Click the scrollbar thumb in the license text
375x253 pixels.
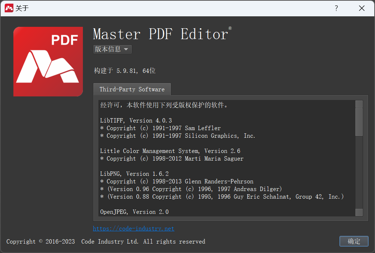pos(359,121)
